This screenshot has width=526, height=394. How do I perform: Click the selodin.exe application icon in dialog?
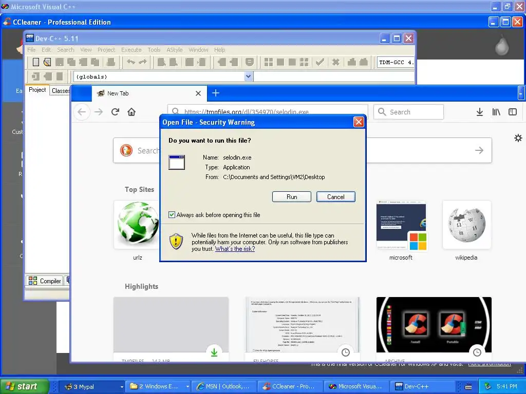tap(177, 163)
